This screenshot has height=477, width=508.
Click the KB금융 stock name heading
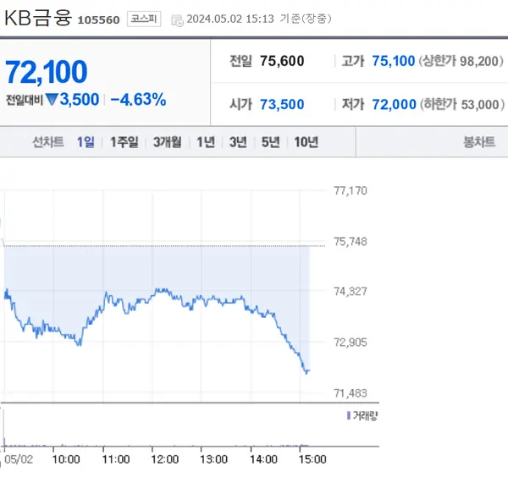click(38, 18)
